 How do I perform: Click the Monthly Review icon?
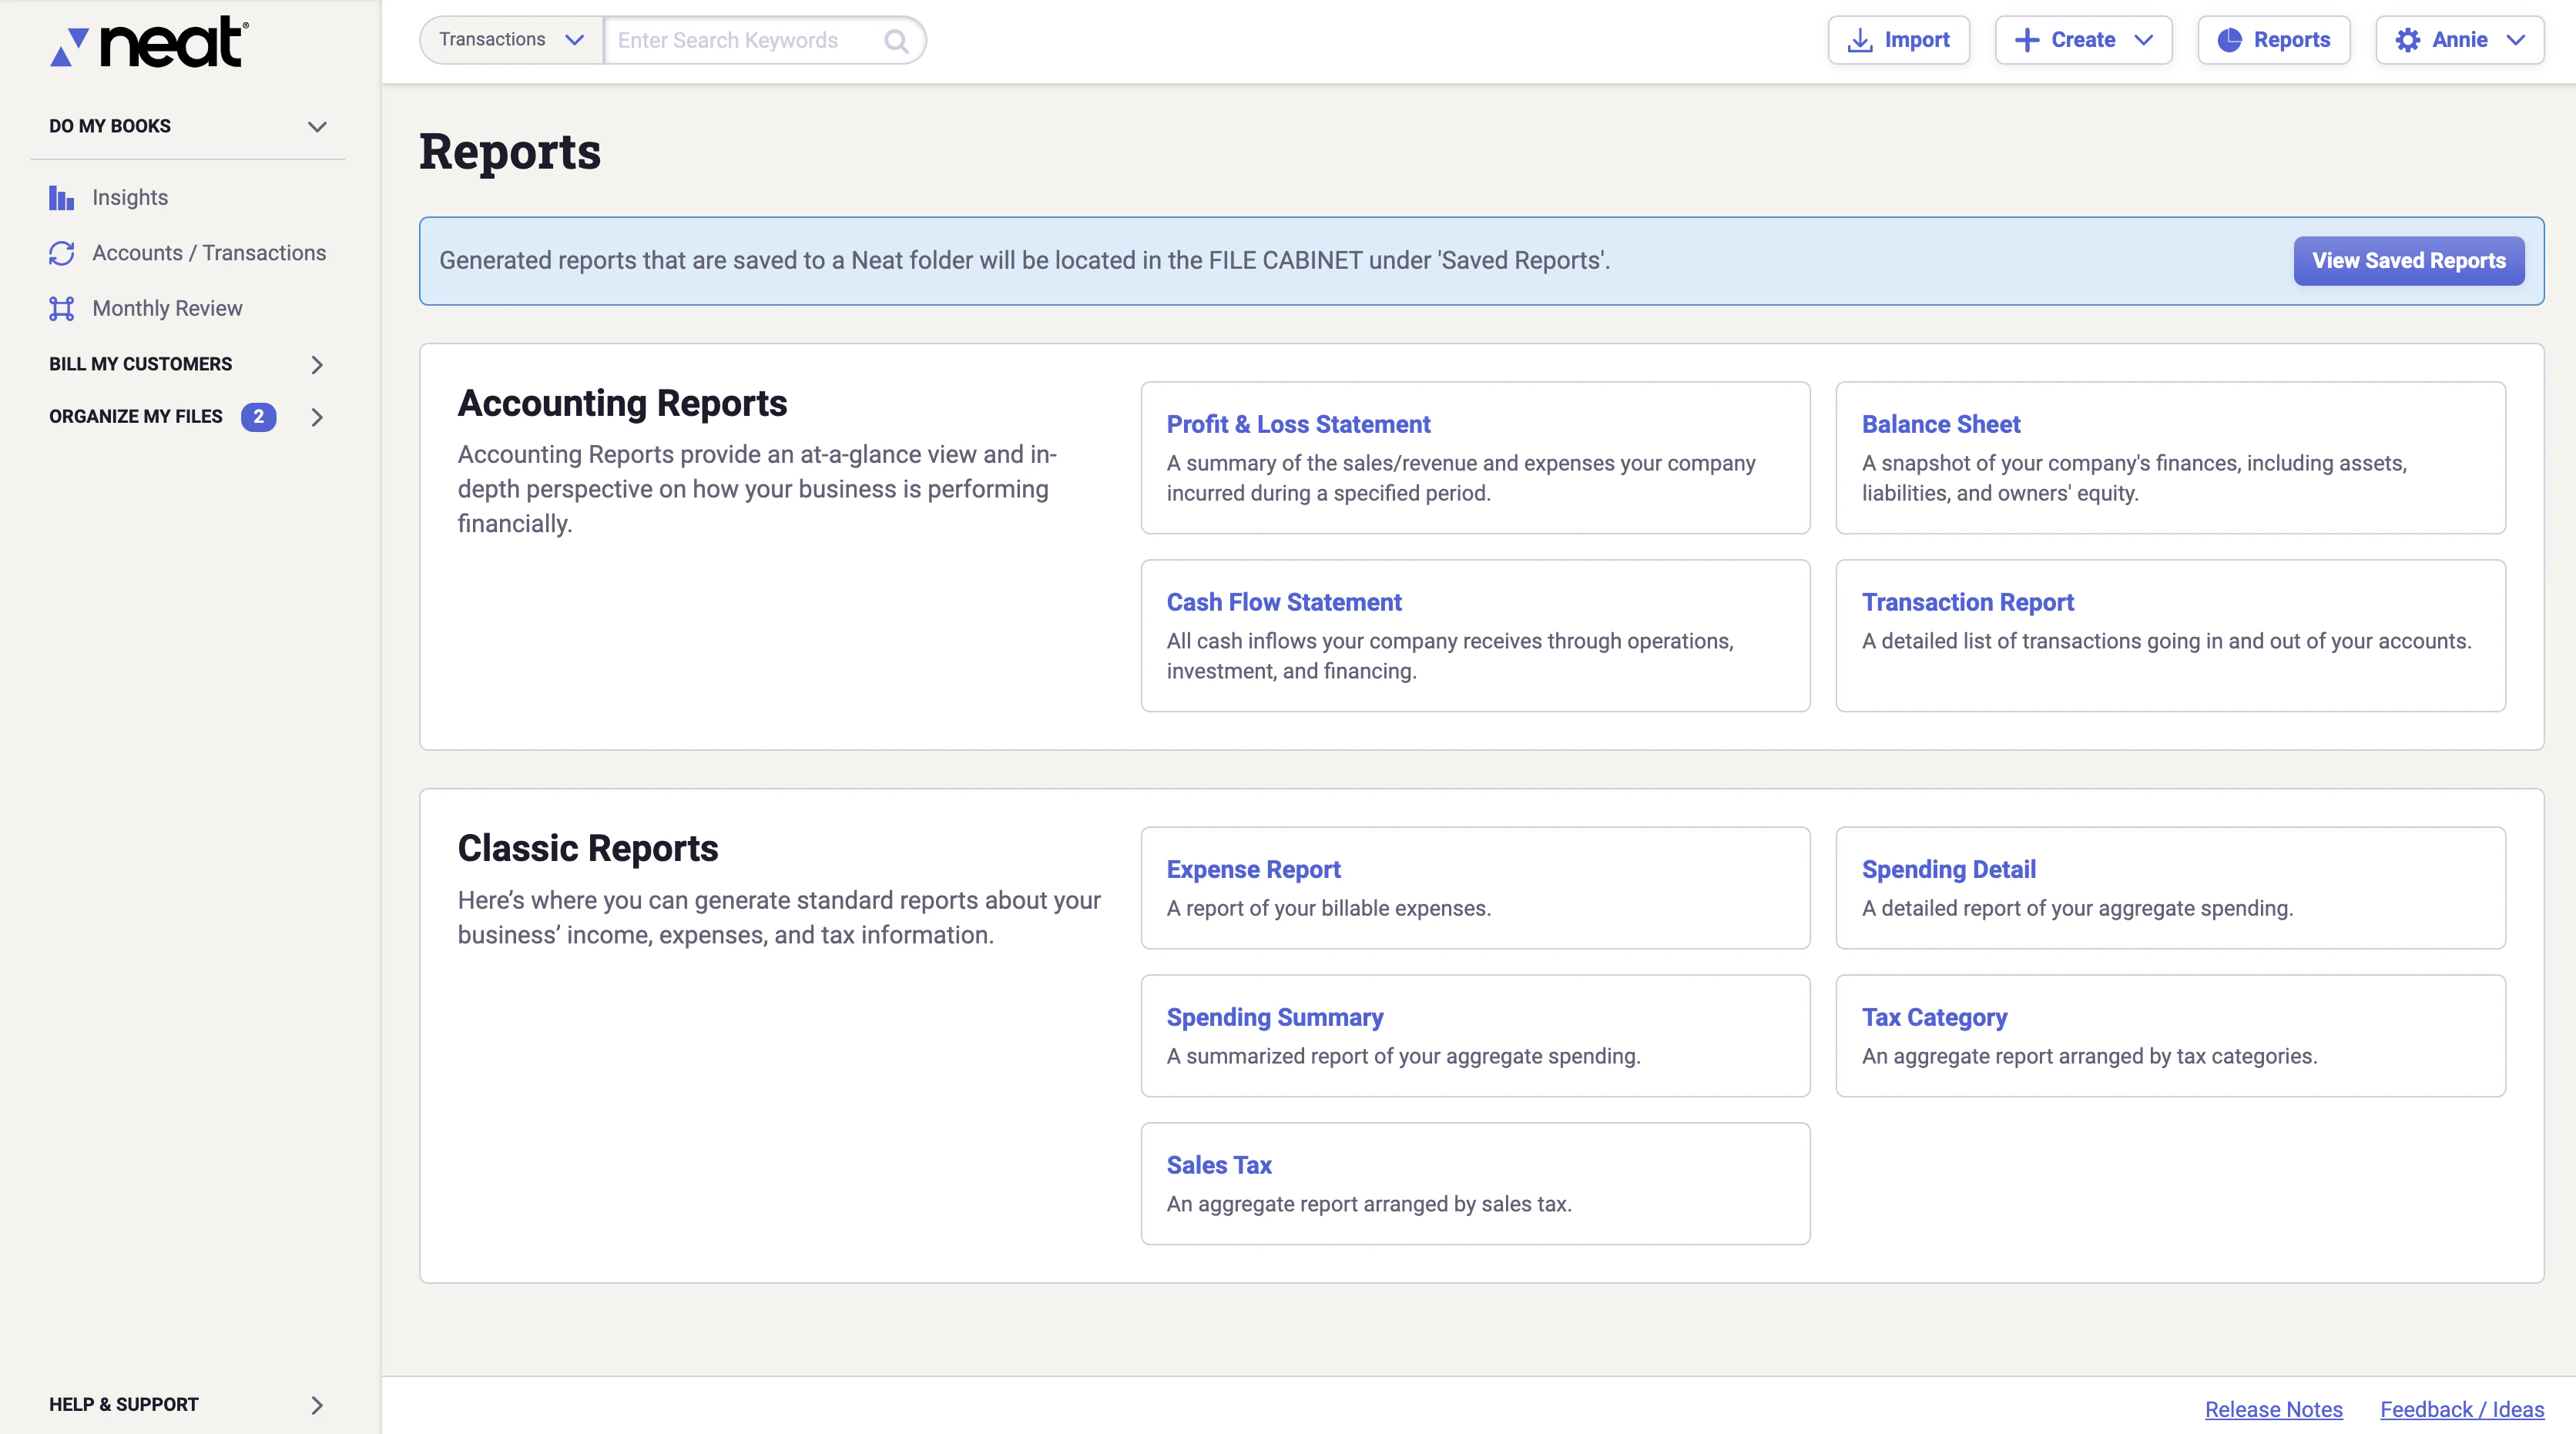(61, 309)
